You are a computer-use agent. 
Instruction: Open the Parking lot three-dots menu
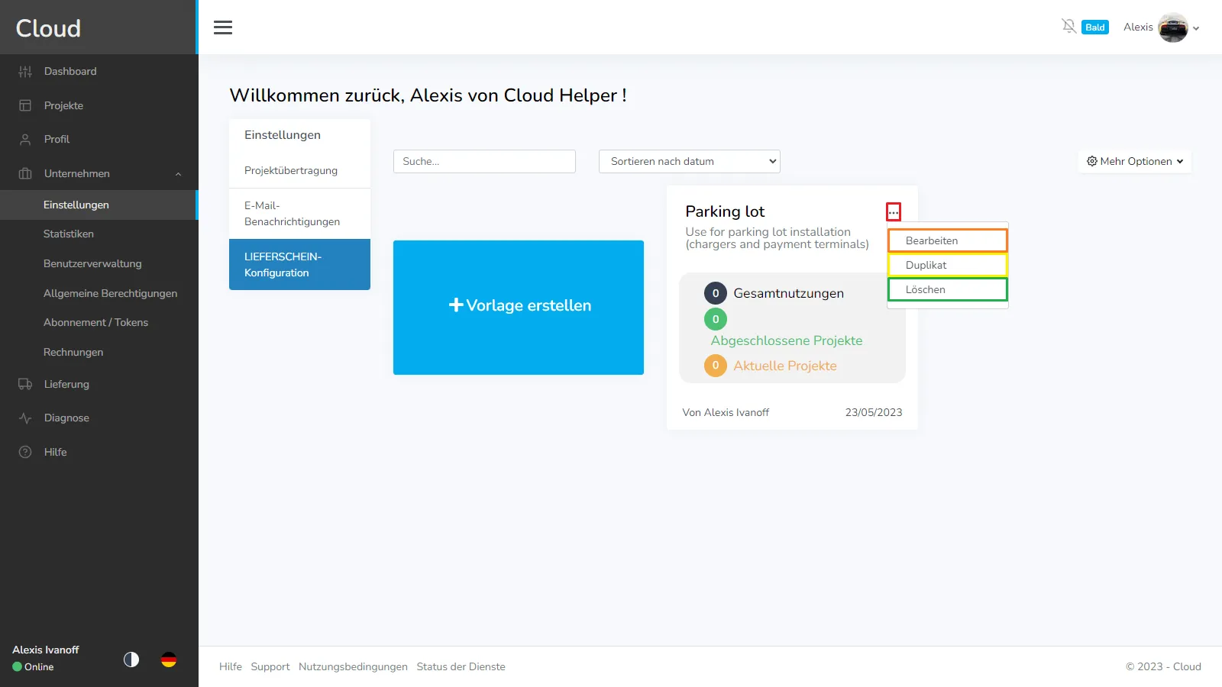[x=894, y=211]
